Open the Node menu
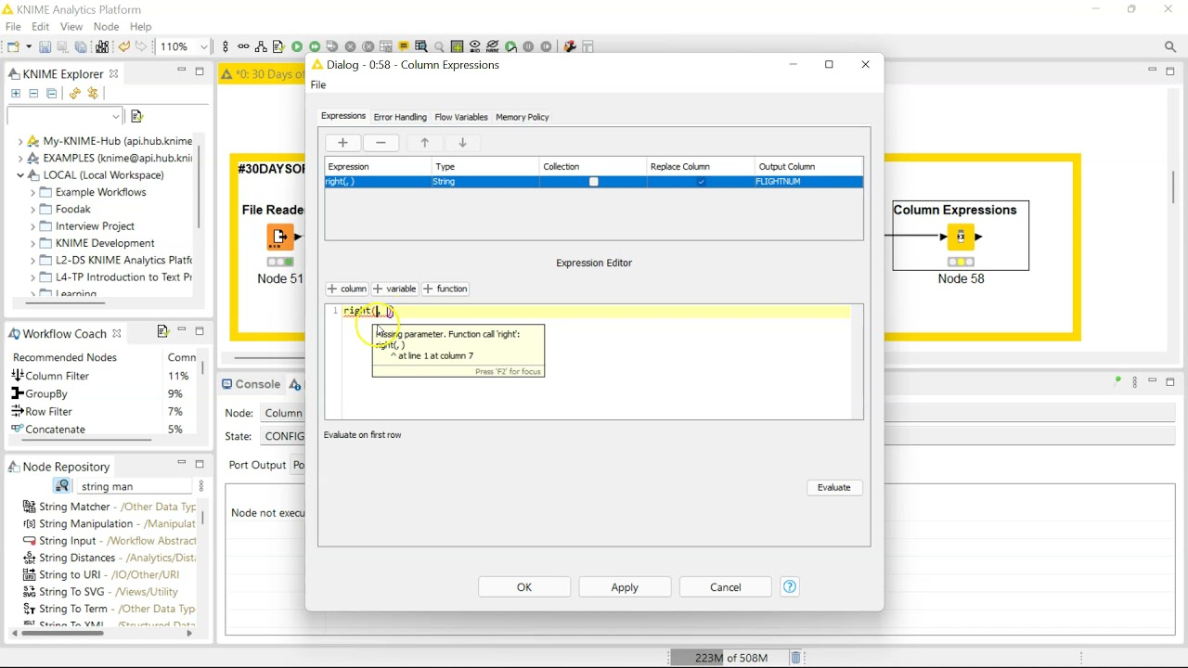 coord(107,27)
